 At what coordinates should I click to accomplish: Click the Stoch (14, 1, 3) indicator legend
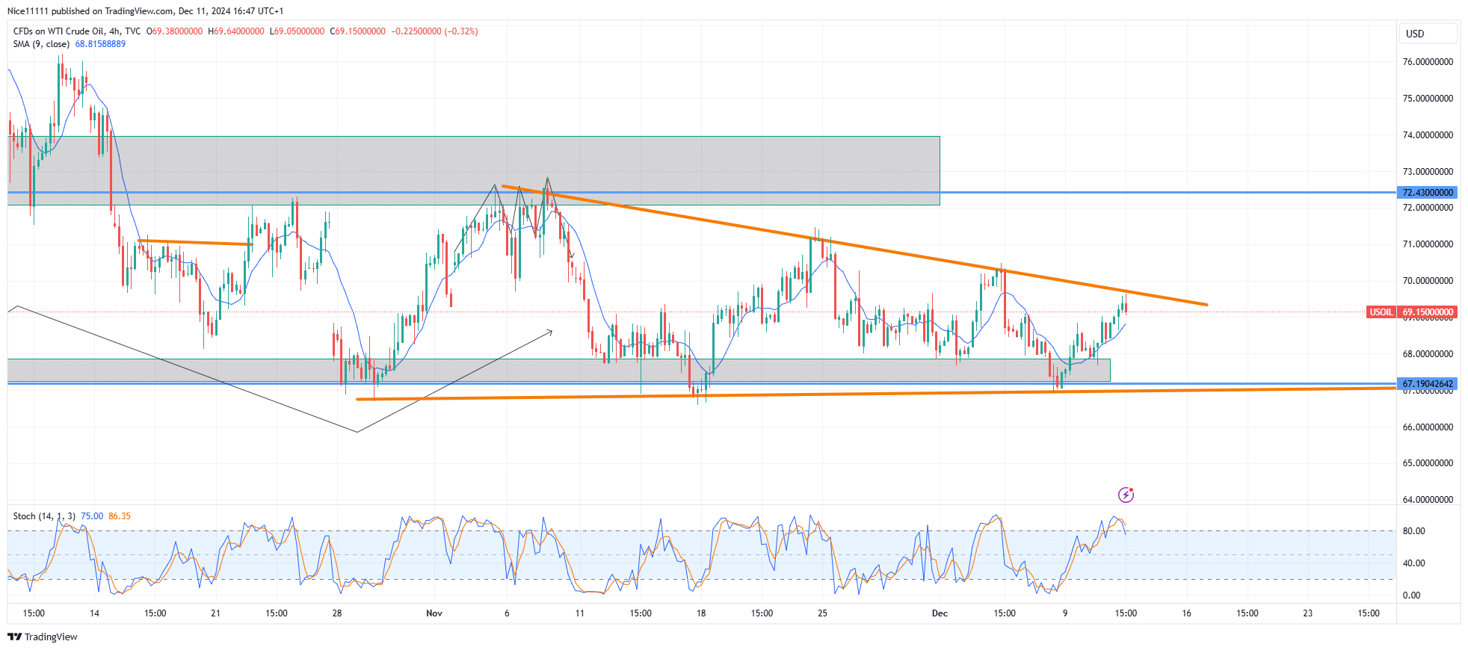[x=44, y=516]
